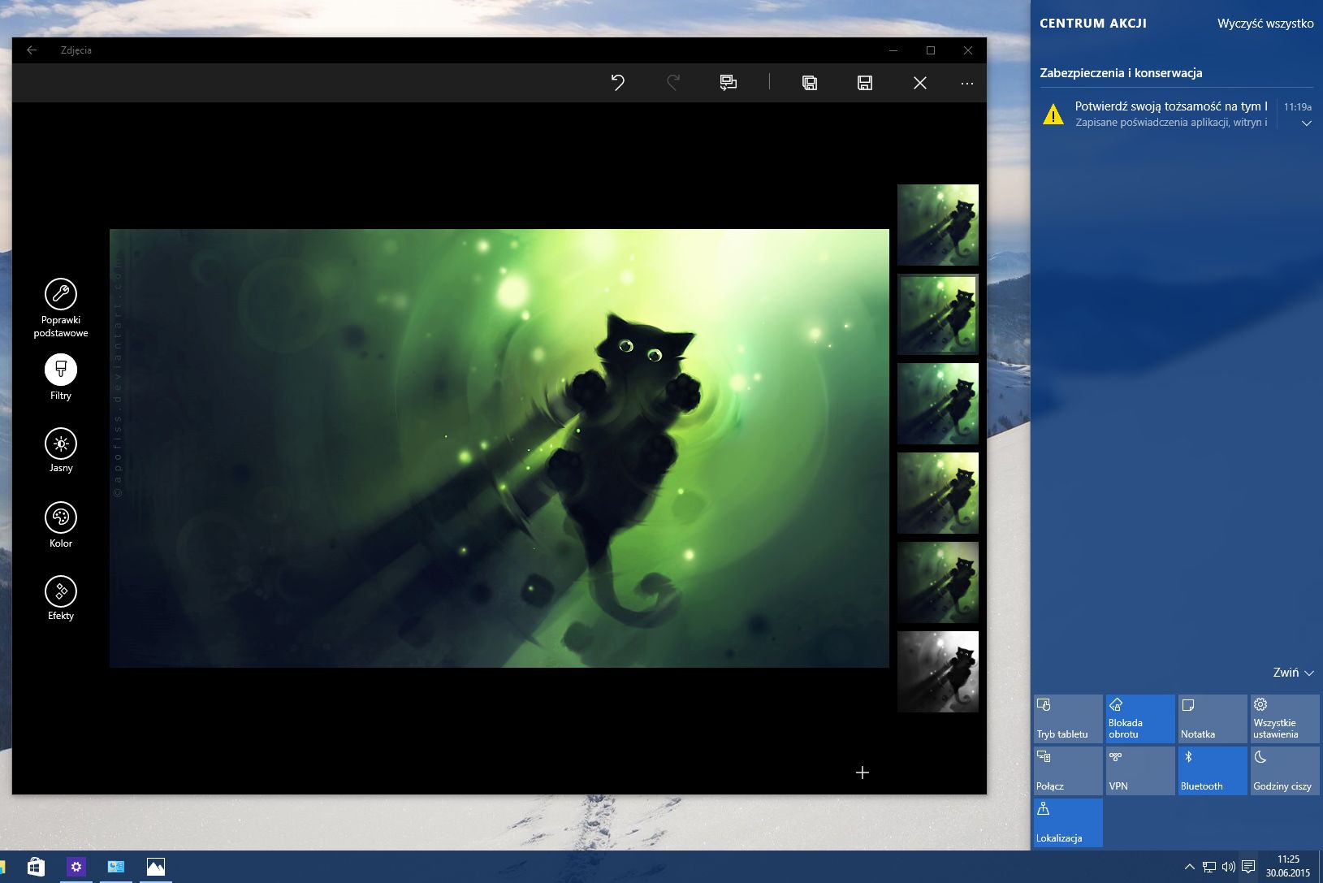The width and height of the screenshot is (1323, 883).
Task: Choose the fifth filter thumbnail from top
Action: [938, 582]
